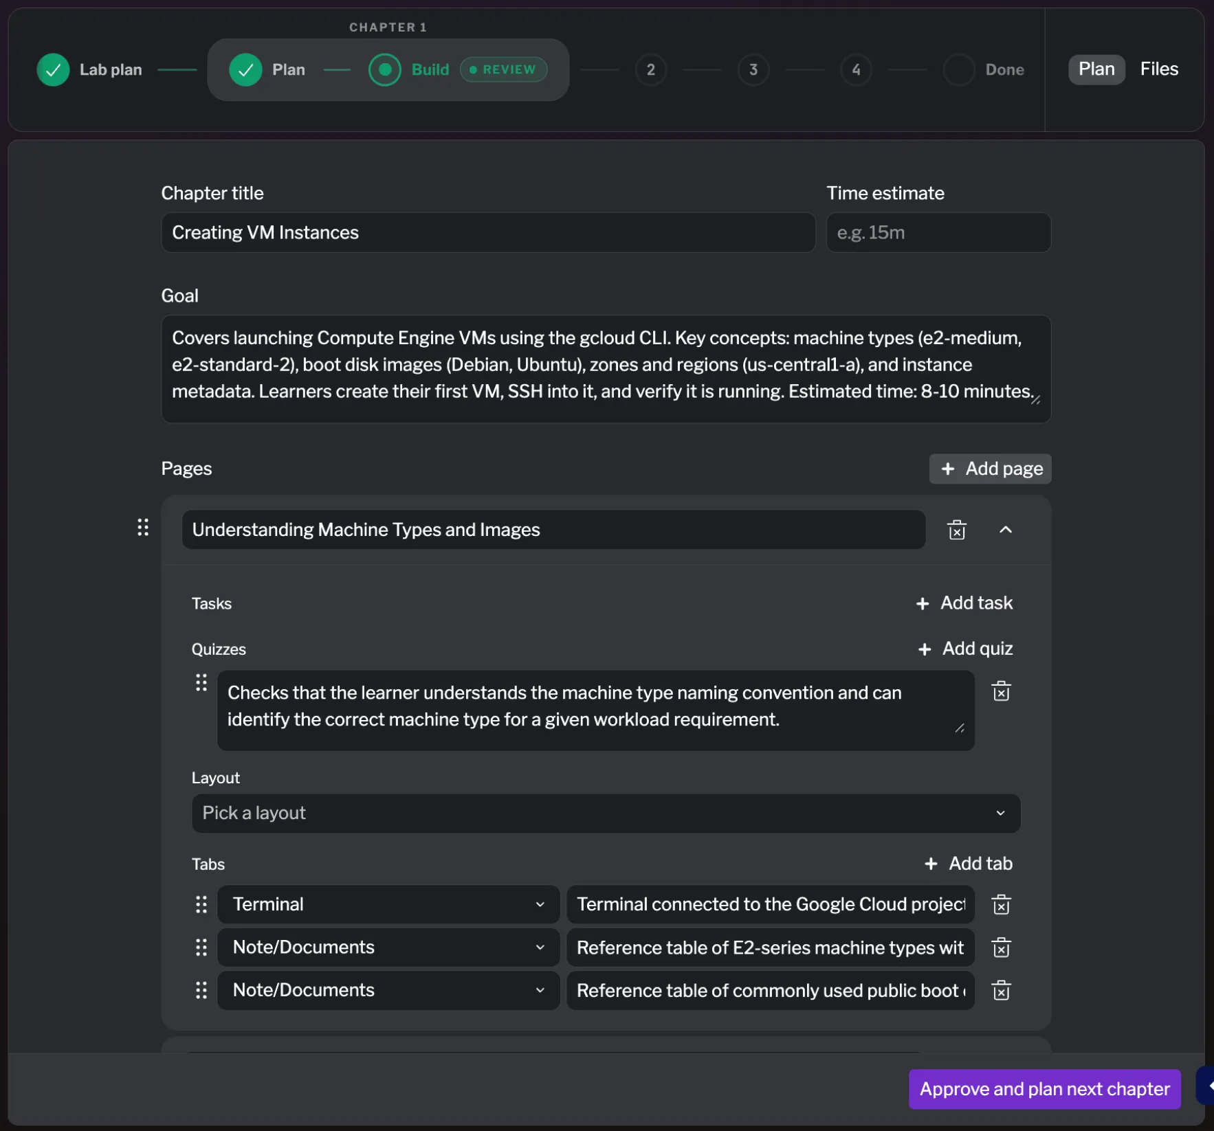Screen dimensions: 1214x1131
Task: Switch to the Files view tab
Action: 1159,69
